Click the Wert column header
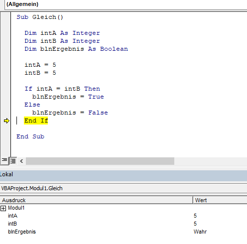Viewport: 247px width, 244px height. pos(220,200)
